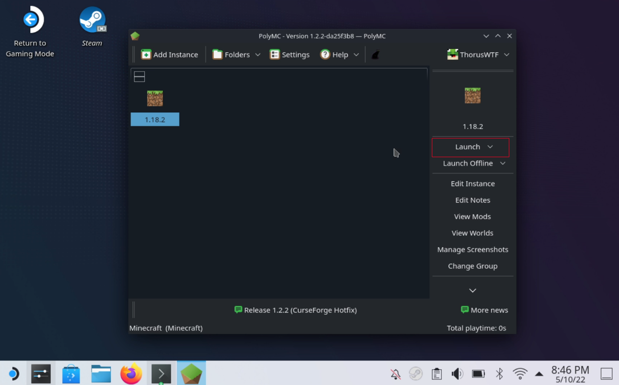Open Firefox from the taskbar
Viewport: 619px width, 385px height.
click(131, 374)
